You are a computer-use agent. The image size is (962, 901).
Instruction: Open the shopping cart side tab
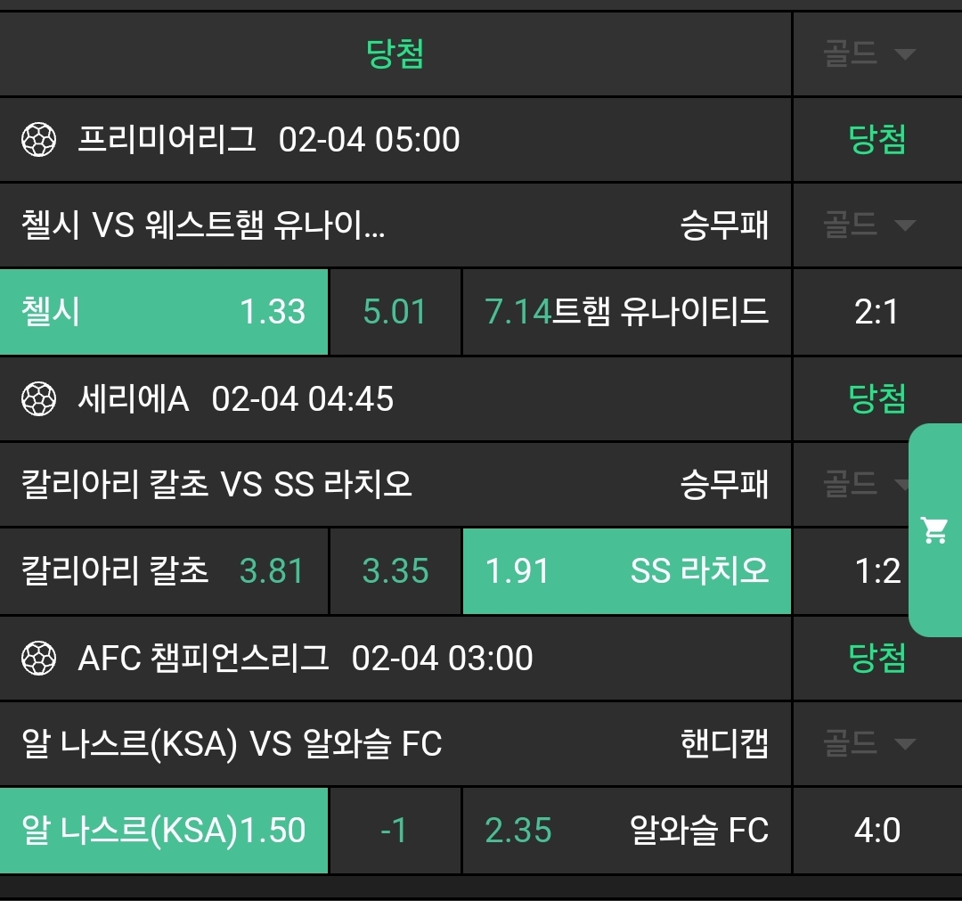coord(934,530)
